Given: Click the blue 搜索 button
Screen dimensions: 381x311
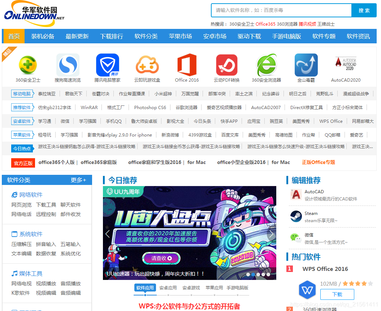Looking at the screenshot, I should pos(364,10).
